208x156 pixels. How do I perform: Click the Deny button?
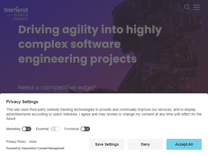(x=145, y=144)
